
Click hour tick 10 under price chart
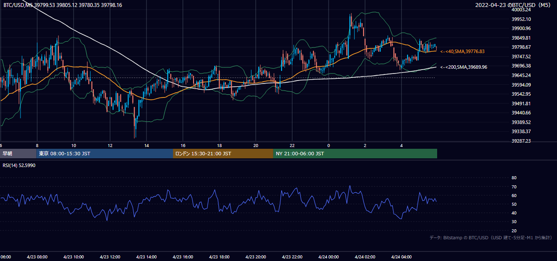coord(74,145)
